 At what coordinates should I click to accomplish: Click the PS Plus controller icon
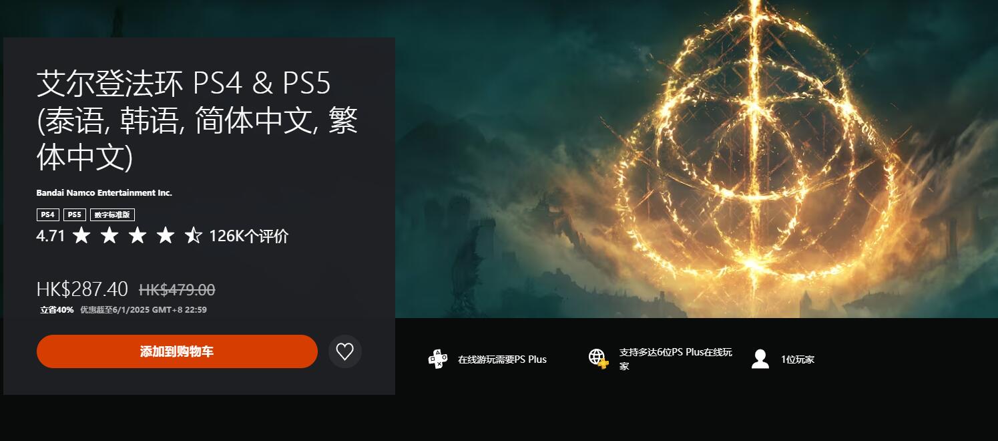coord(438,359)
